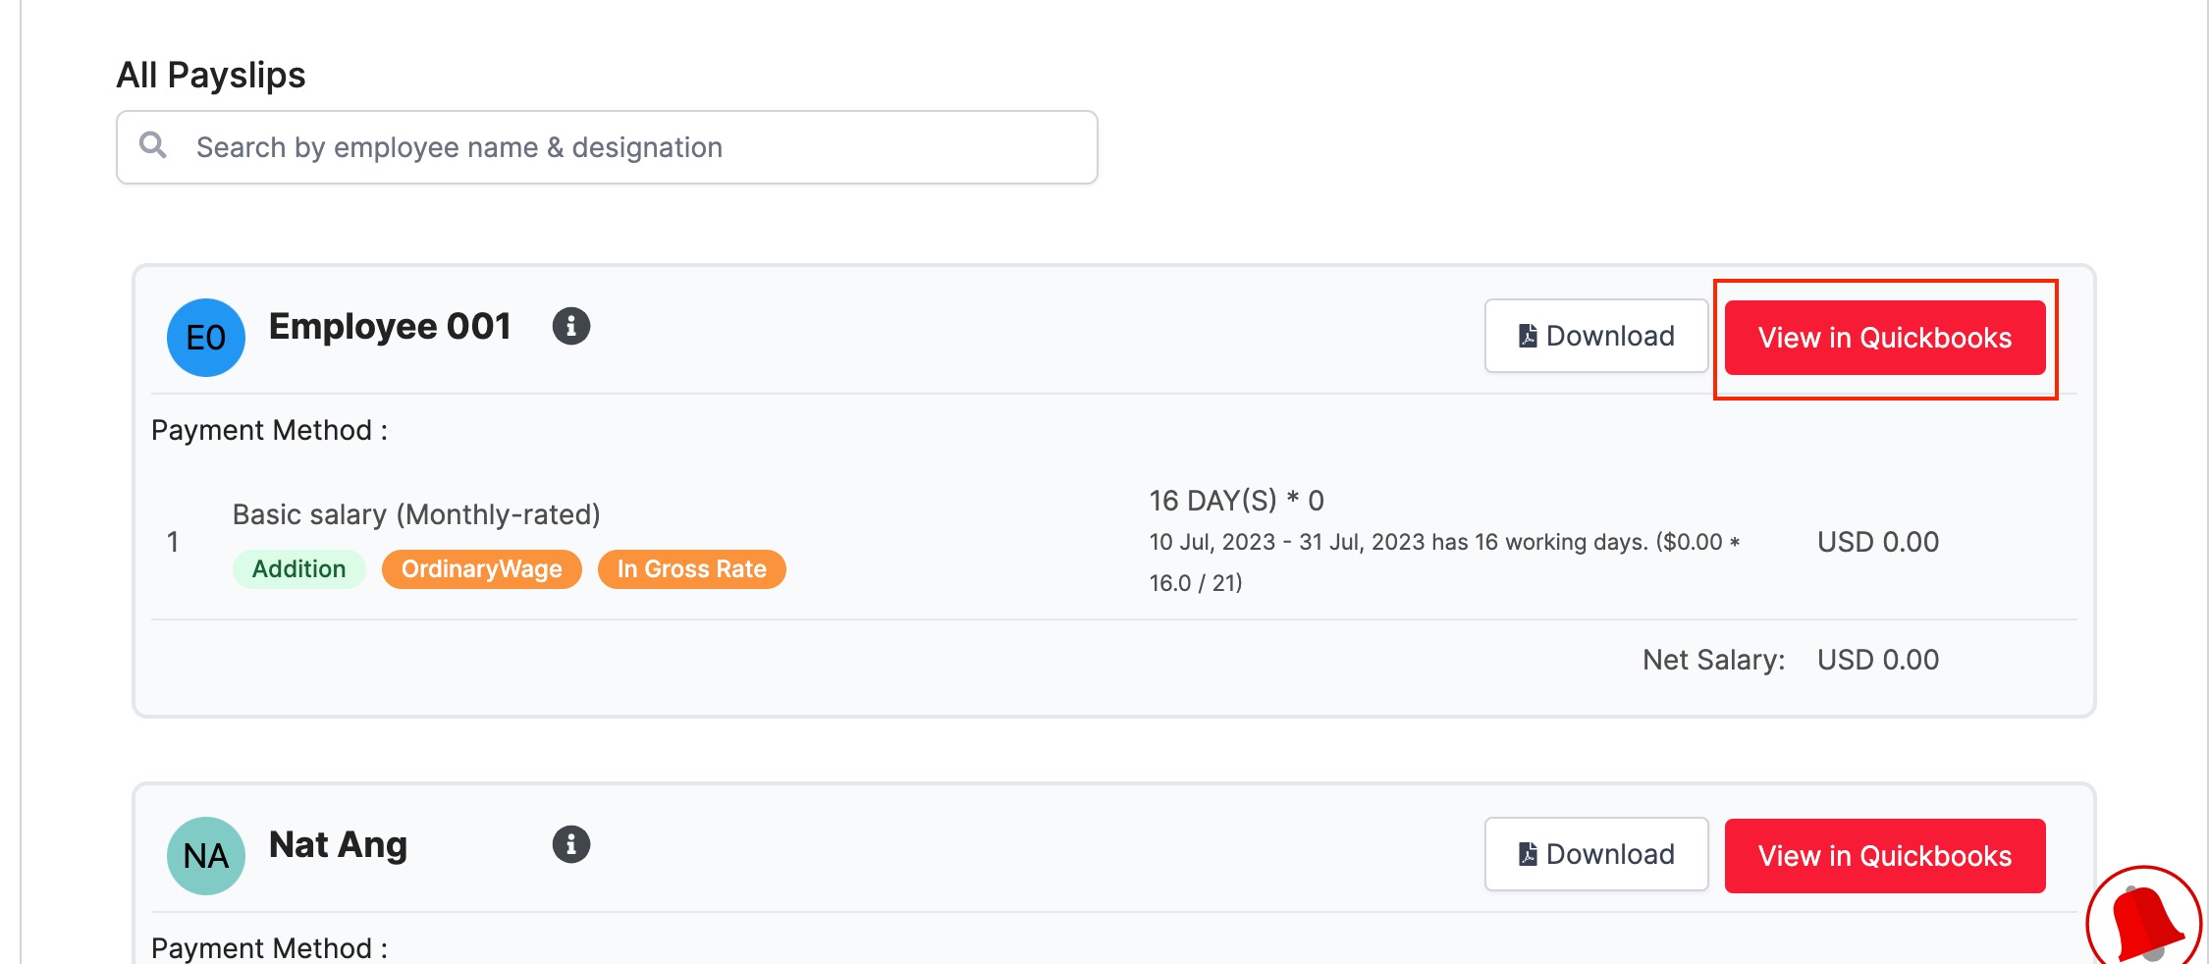View Employee 001 in Quickbooks

tap(1885, 338)
